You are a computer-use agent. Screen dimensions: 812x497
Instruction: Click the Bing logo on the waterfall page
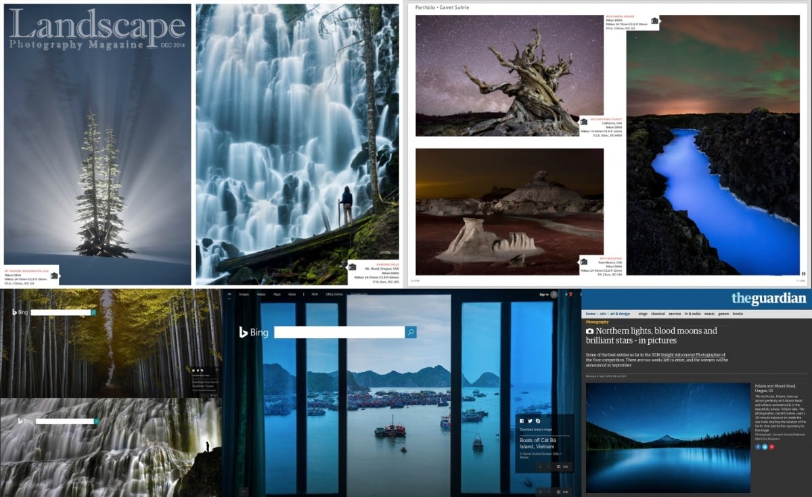pos(25,421)
